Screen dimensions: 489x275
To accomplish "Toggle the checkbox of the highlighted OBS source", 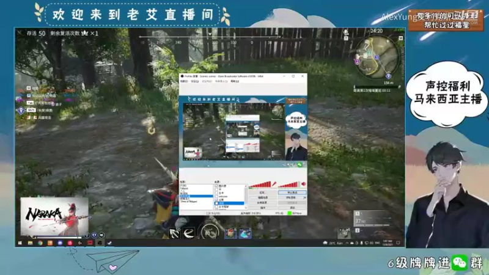I will coord(216,204).
